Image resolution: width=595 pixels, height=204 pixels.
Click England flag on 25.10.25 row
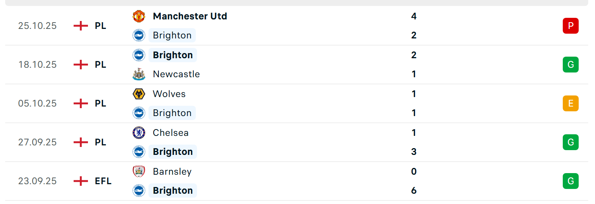pyautogui.click(x=81, y=26)
